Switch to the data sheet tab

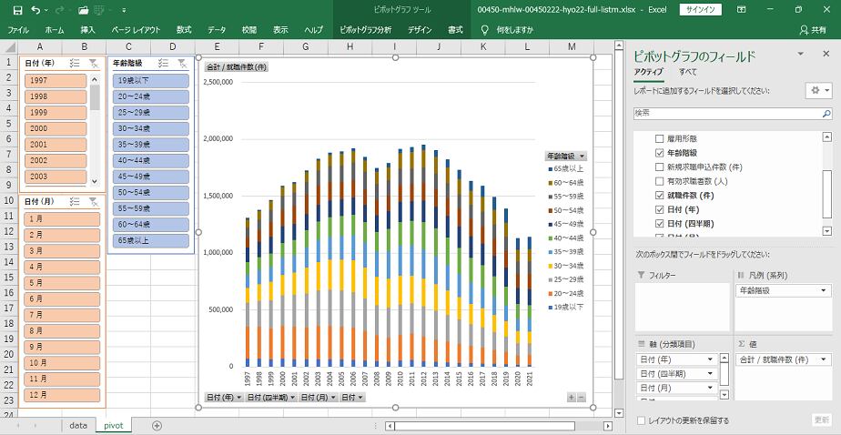click(78, 425)
